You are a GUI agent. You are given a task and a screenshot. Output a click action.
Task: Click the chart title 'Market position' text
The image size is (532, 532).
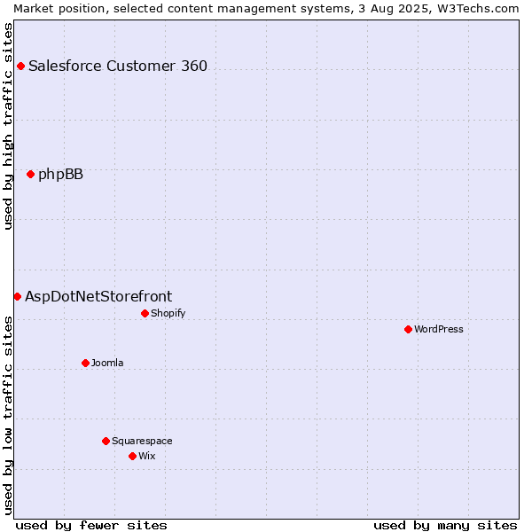point(59,9)
